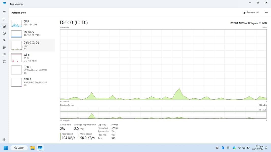This screenshot has width=271, height=152.
Task: Show Wi-Fi performance graph
Action: point(32,58)
